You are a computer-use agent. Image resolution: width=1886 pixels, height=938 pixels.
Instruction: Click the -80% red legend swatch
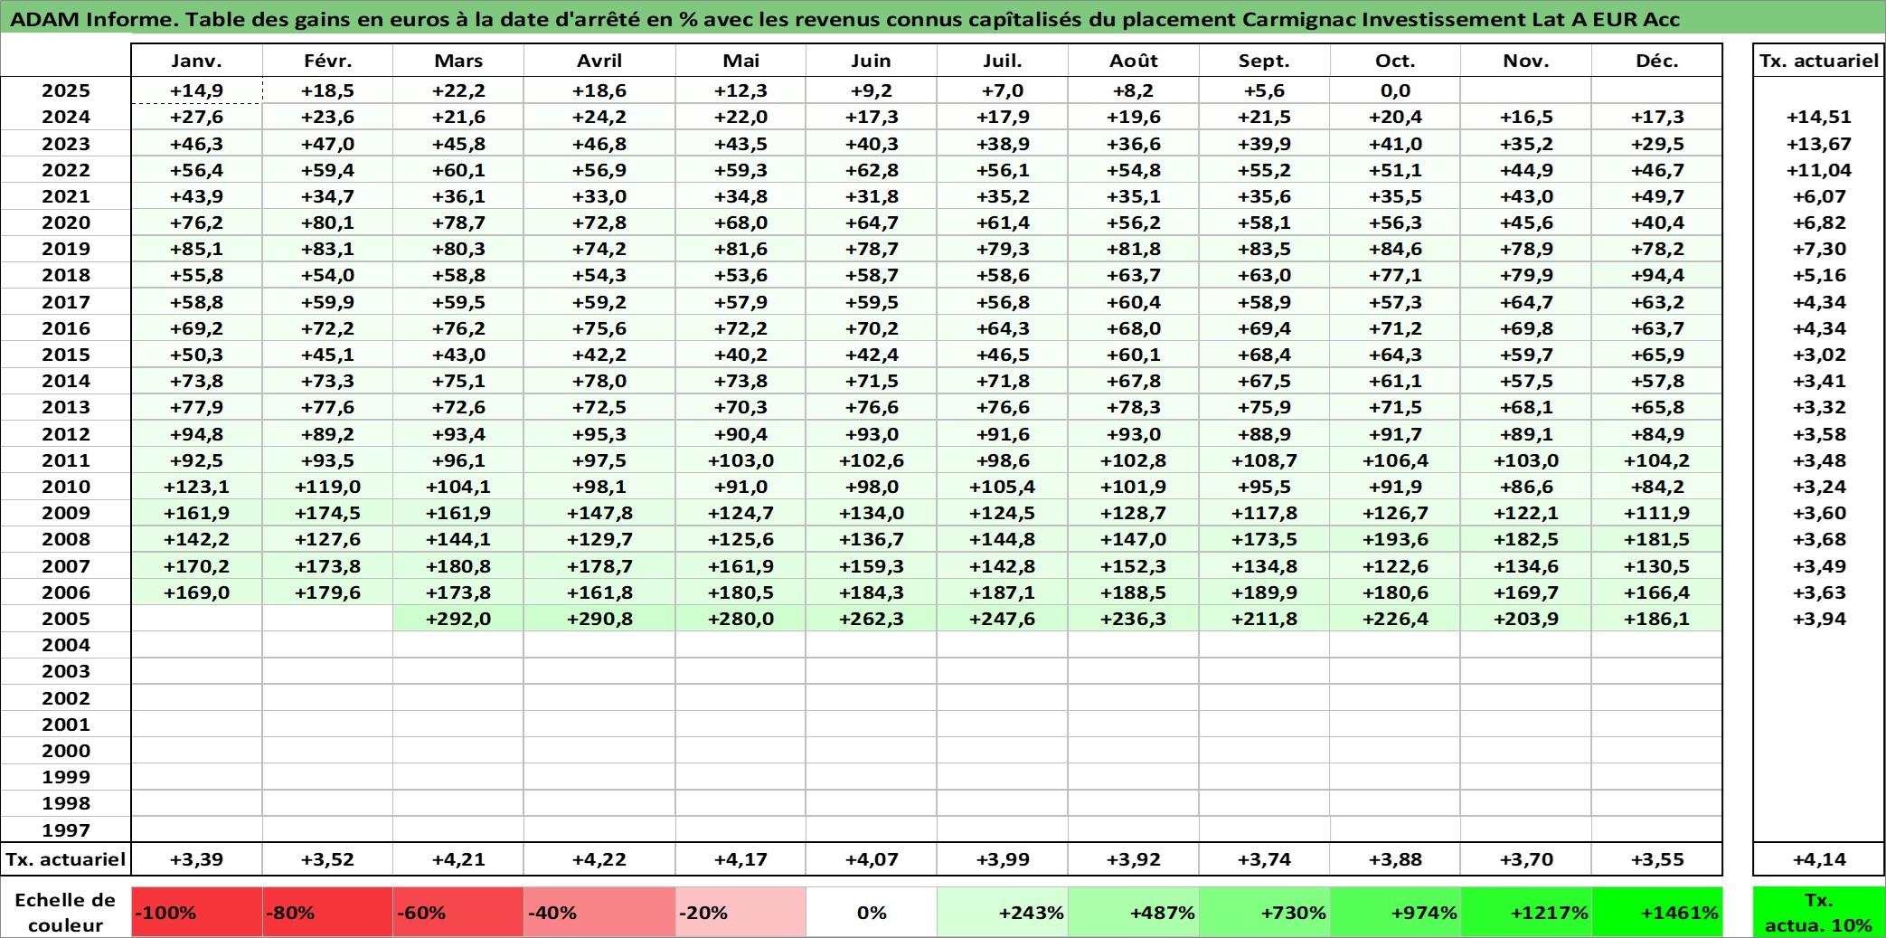point(327,912)
